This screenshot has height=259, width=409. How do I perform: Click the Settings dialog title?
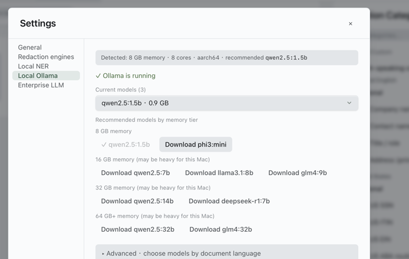point(38,24)
